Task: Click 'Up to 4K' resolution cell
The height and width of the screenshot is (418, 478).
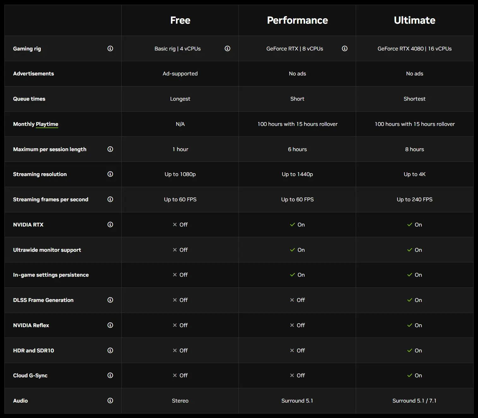Action: click(x=414, y=174)
